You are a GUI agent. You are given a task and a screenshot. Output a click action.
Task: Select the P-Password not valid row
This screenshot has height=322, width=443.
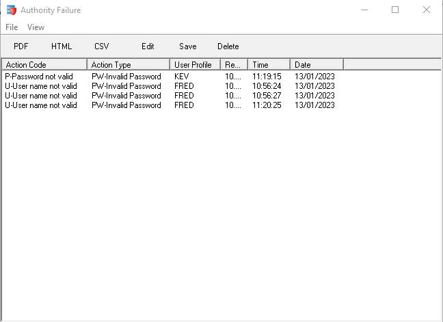tap(40, 77)
